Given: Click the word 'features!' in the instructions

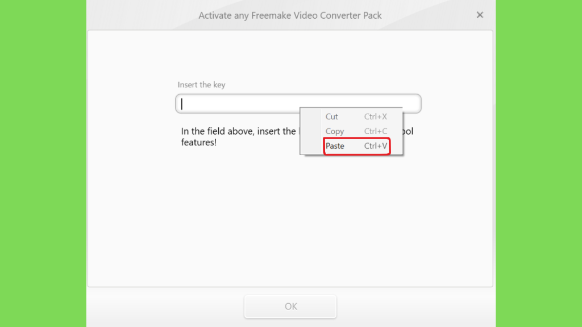Looking at the screenshot, I should coord(198,142).
